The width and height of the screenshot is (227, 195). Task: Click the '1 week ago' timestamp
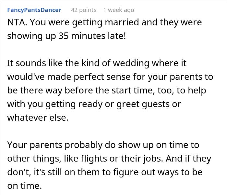pos(118,10)
